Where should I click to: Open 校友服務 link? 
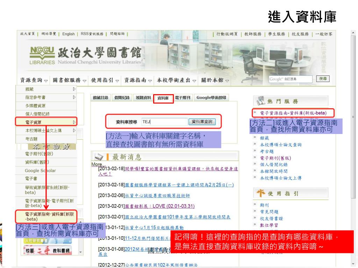(300, 34)
